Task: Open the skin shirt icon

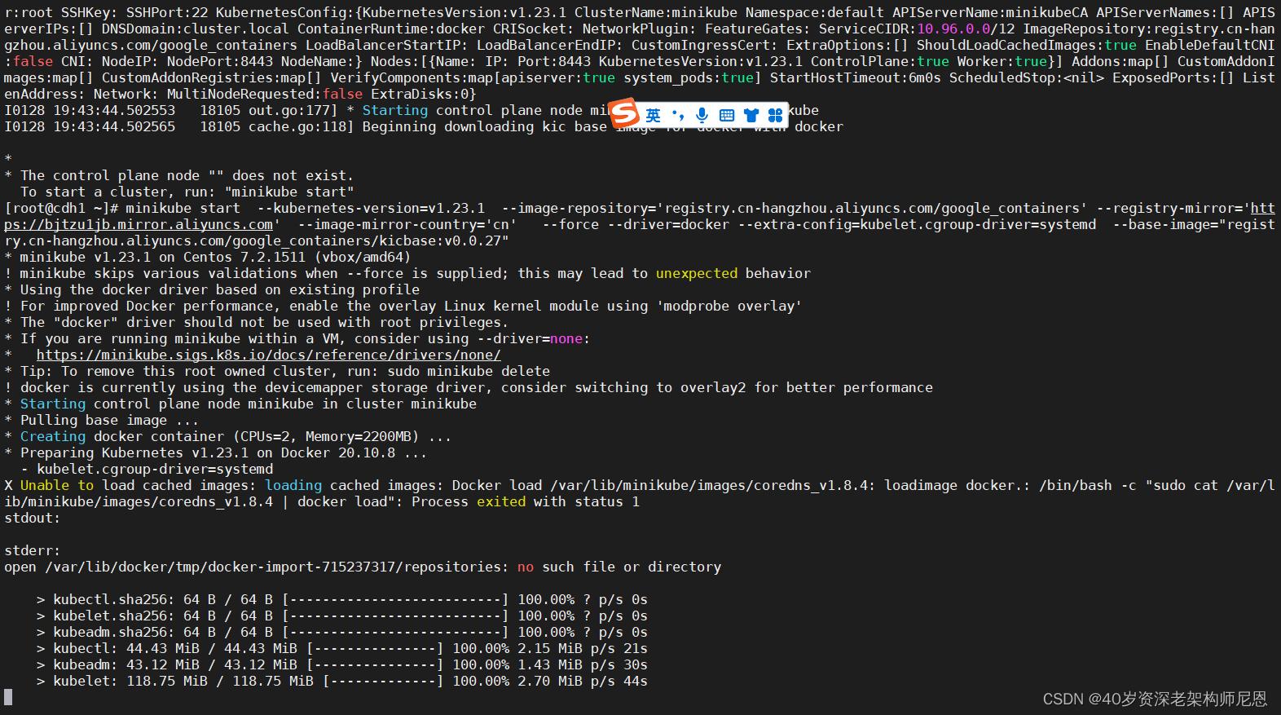Action: (x=751, y=116)
